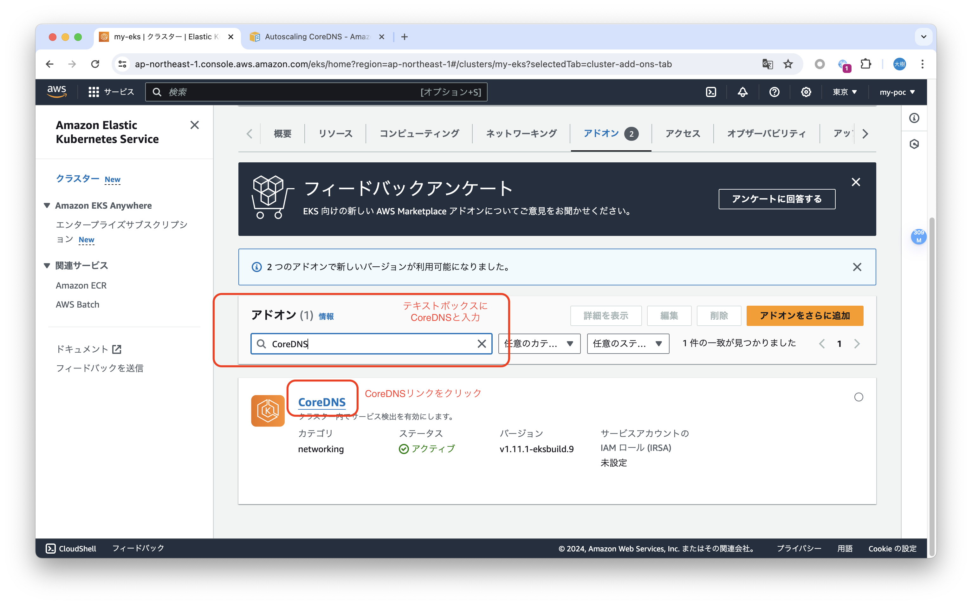Collapse the 関連サービス section

tap(46, 265)
